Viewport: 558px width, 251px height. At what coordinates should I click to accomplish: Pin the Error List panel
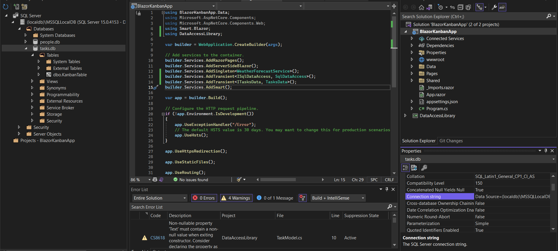387,189
